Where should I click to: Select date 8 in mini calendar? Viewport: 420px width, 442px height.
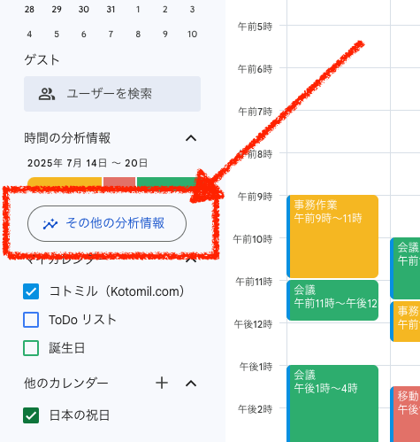[138, 35]
